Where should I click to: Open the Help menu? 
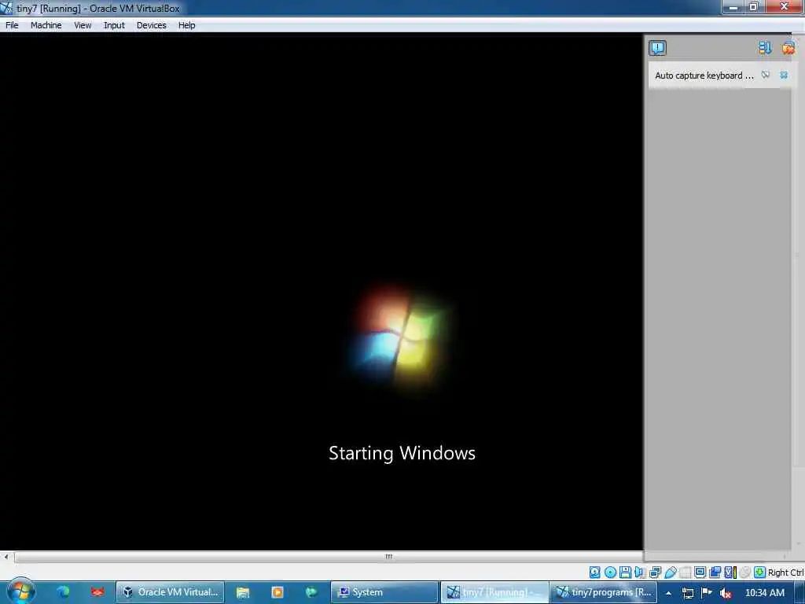click(186, 25)
